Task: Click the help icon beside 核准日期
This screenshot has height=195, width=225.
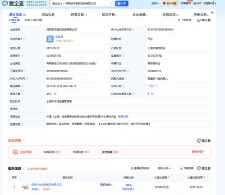Action: 124,86
